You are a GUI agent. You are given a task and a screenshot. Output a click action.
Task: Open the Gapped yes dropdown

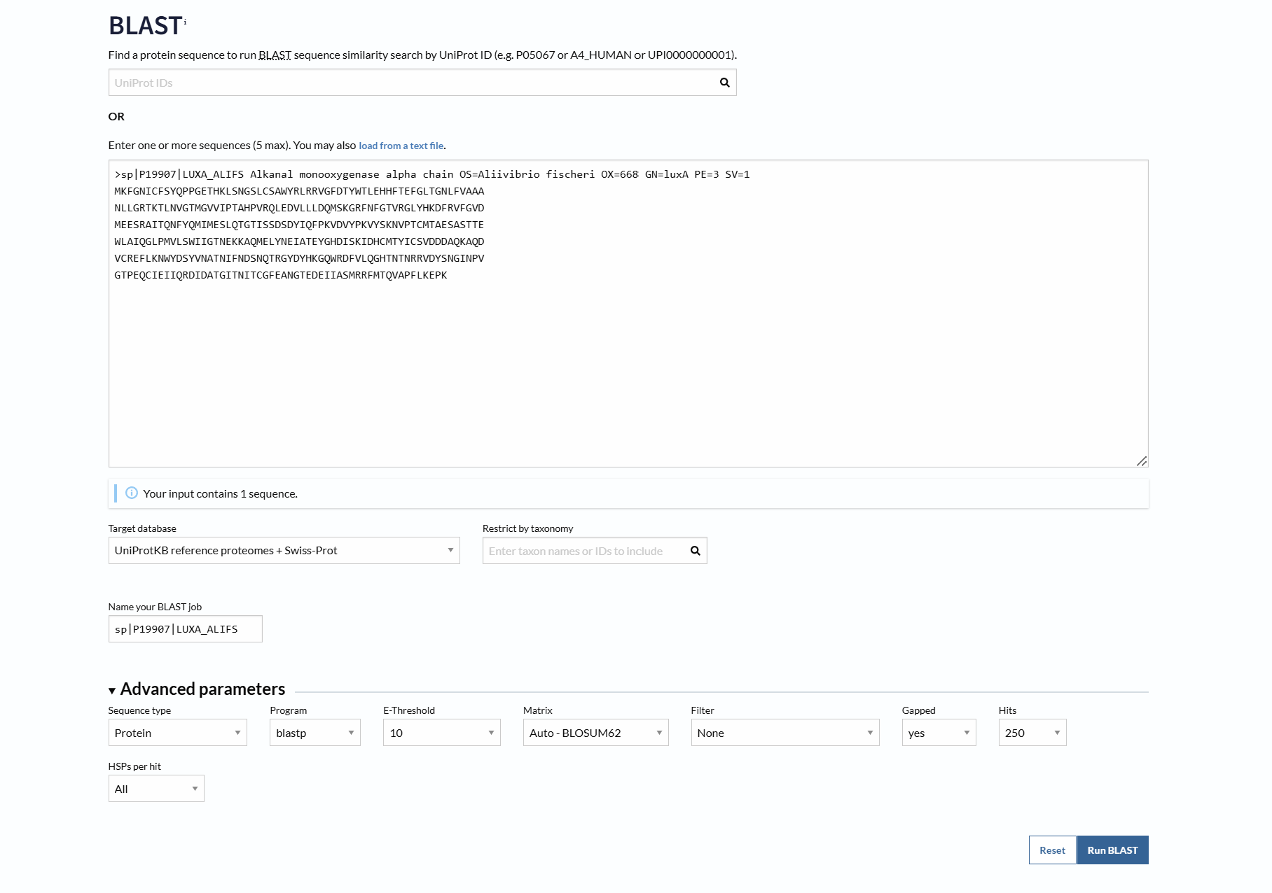click(x=939, y=733)
